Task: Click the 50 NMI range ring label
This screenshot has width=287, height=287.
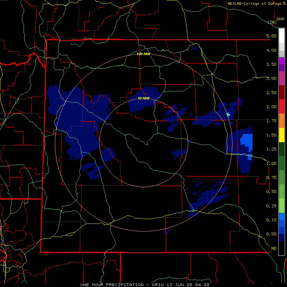Action: pyautogui.click(x=143, y=98)
